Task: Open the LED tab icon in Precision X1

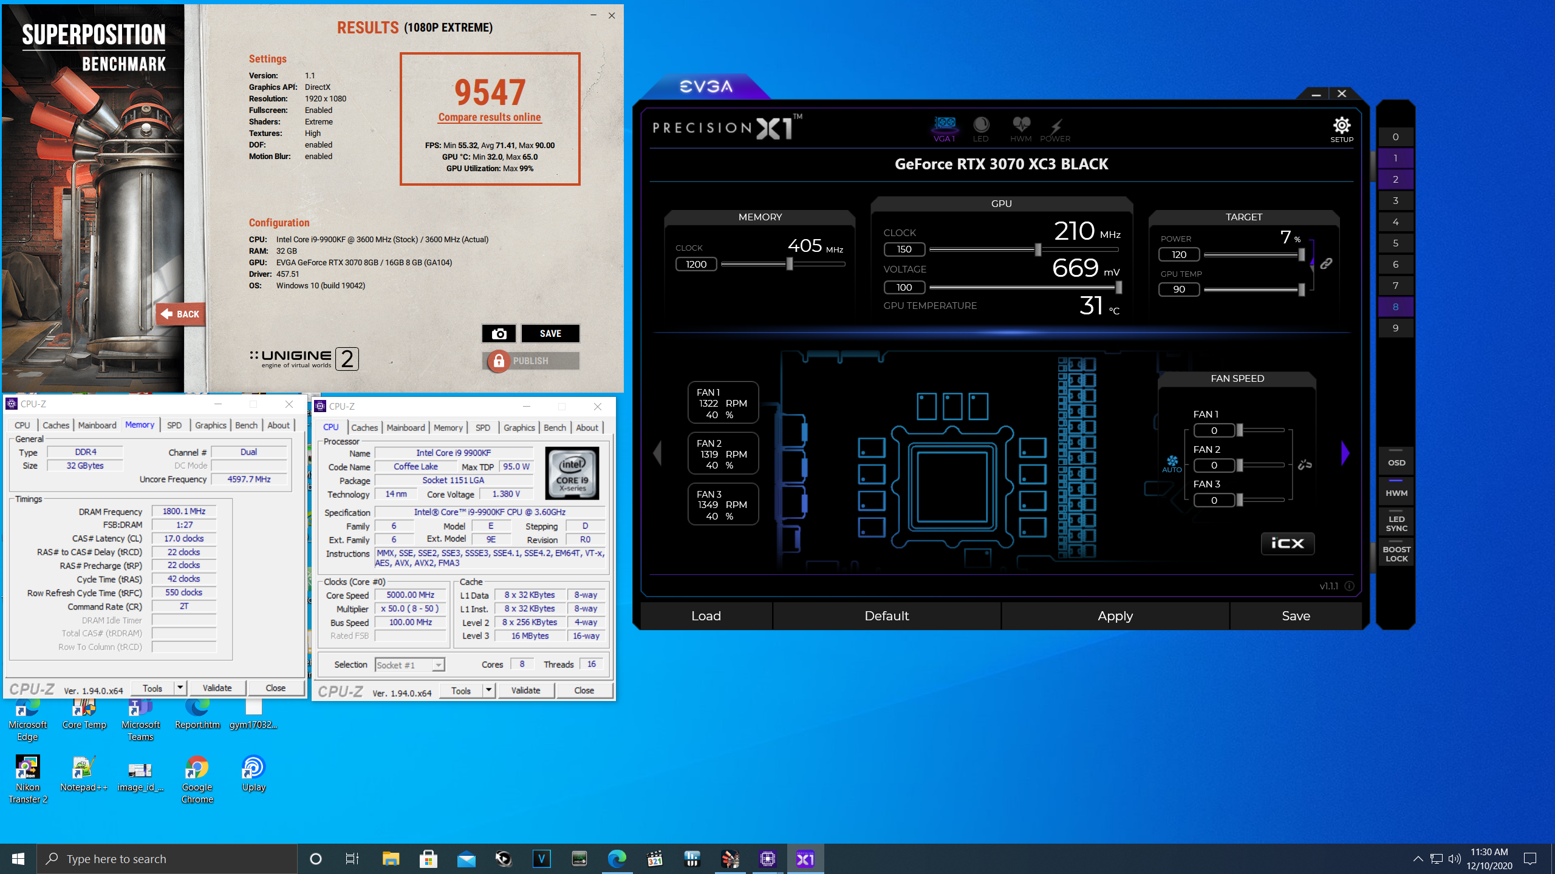Action: click(x=981, y=129)
